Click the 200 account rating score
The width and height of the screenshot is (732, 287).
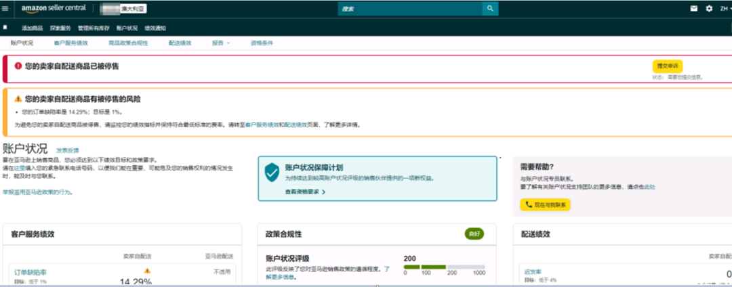tap(409, 259)
